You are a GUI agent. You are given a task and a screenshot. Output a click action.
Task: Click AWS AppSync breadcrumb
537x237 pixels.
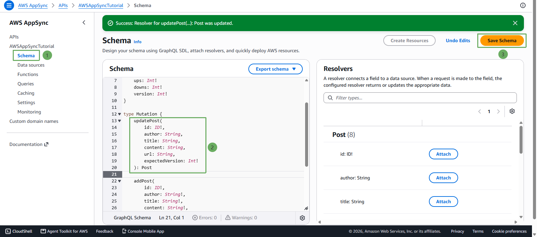33,5
